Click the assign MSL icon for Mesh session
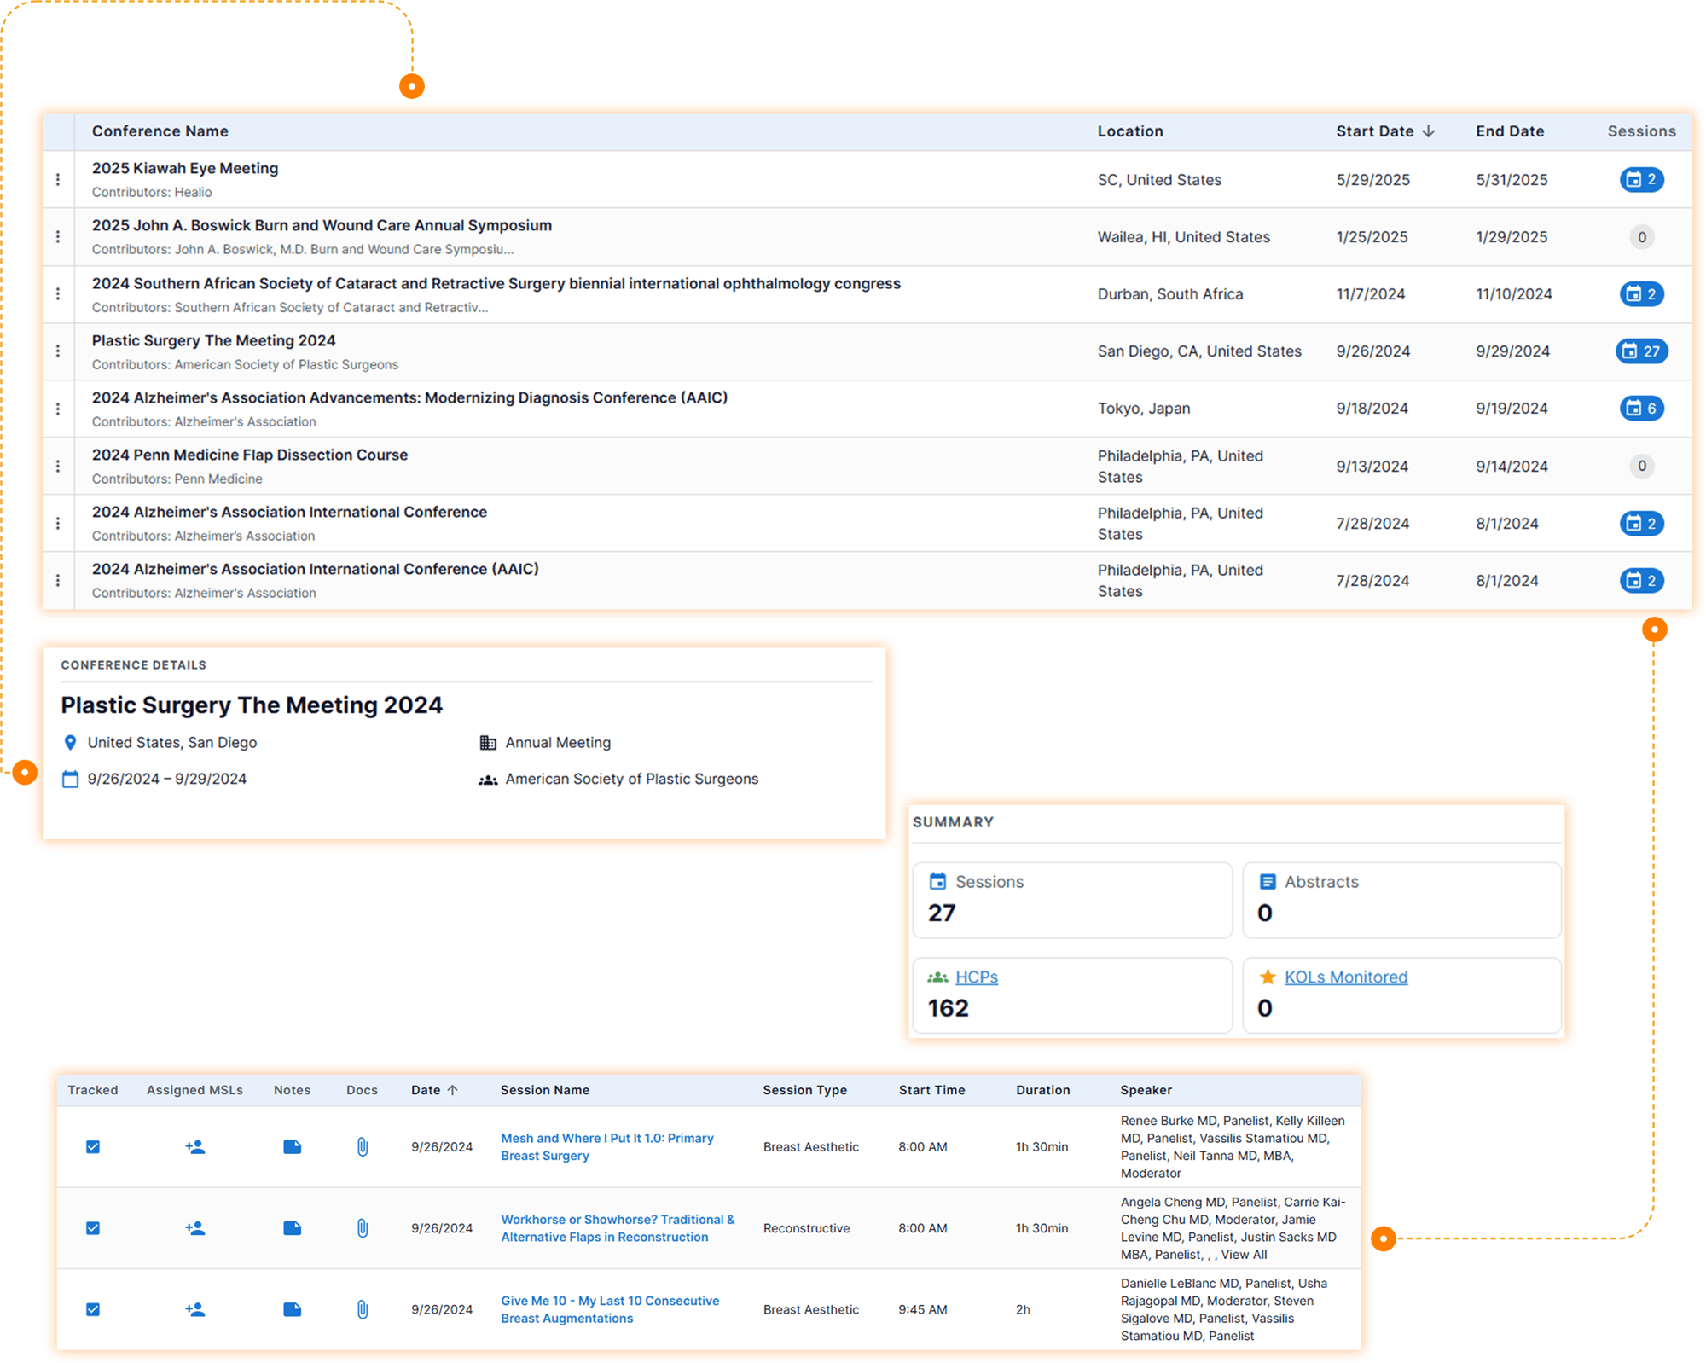The width and height of the screenshot is (1706, 1363). [194, 1147]
